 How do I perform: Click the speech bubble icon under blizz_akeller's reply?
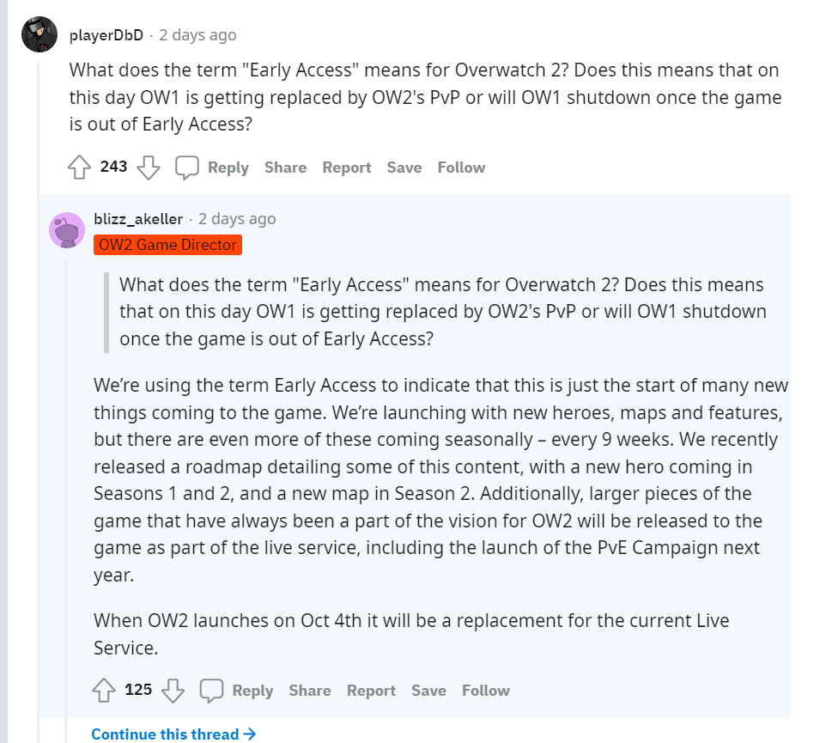click(211, 691)
